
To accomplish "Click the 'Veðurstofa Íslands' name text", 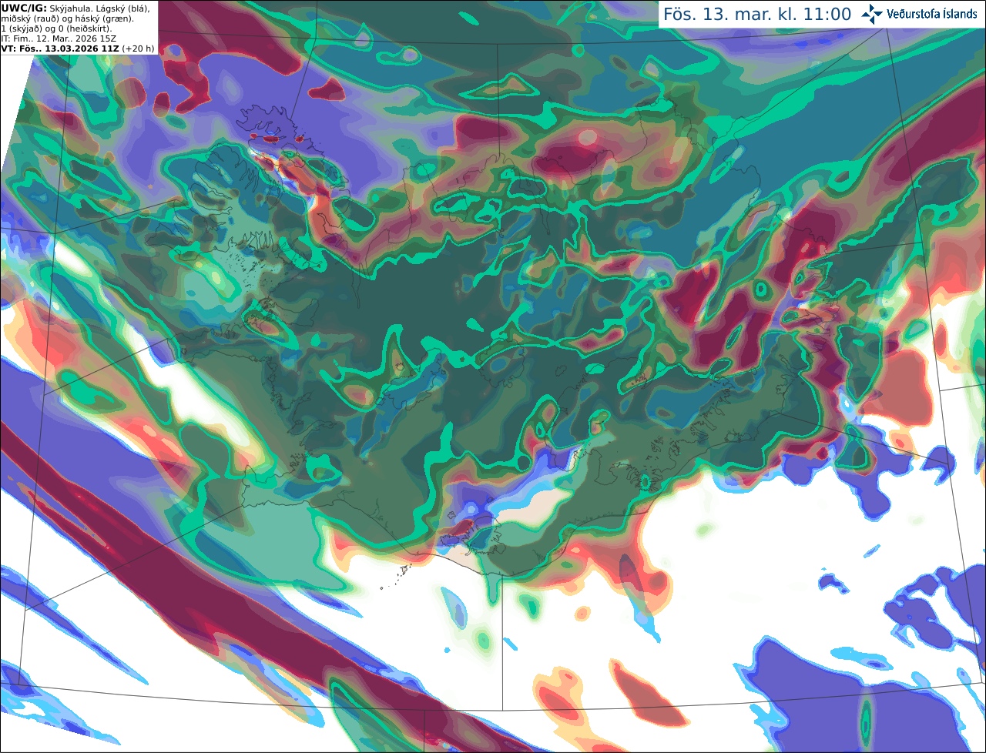I will click(931, 14).
